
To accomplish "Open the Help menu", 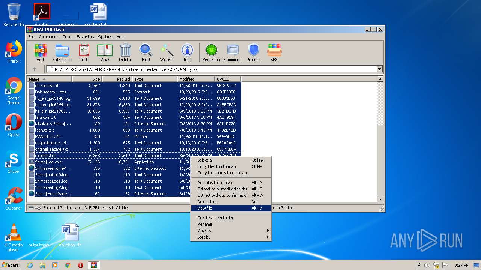I will pos(120,37).
